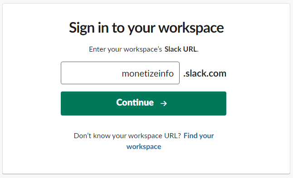Image resolution: width=293 pixels, height=178 pixels.
Task: Click the word "Sign" in the heading
Action: tap(82, 28)
